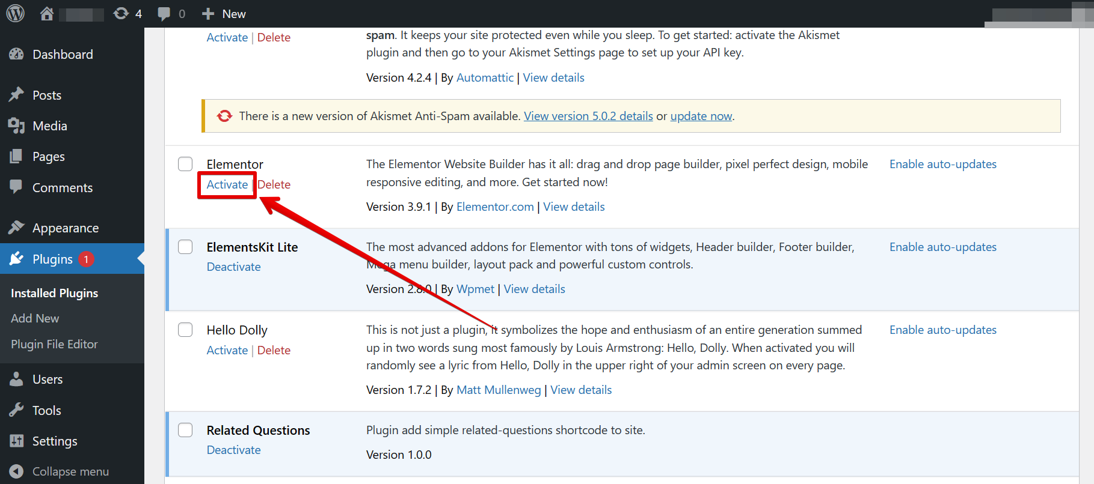Open the site home icon
This screenshot has width=1094, height=484.
pos(47,13)
